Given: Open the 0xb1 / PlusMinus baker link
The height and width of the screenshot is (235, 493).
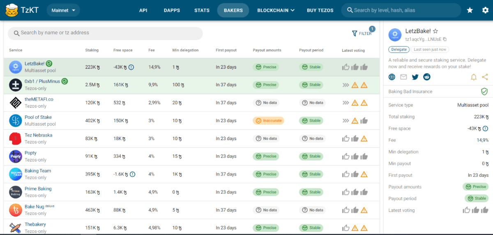Looking at the screenshot, I should click(42, 81).
